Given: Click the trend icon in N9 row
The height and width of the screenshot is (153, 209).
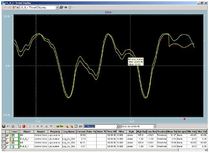Looking at the screenshot, I should (x=13, y=143).
